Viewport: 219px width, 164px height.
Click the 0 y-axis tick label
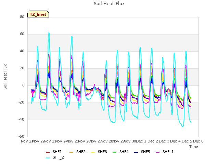23,85
